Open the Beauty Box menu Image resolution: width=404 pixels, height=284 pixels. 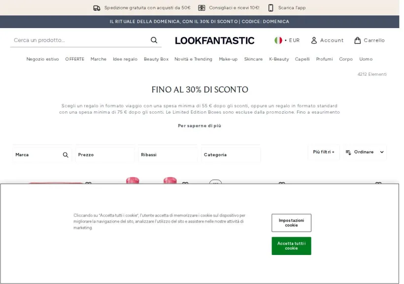[156, 59]
